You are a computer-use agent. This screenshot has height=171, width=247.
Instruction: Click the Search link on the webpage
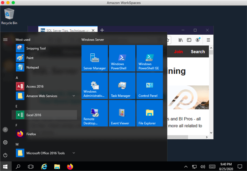(198, 52)
